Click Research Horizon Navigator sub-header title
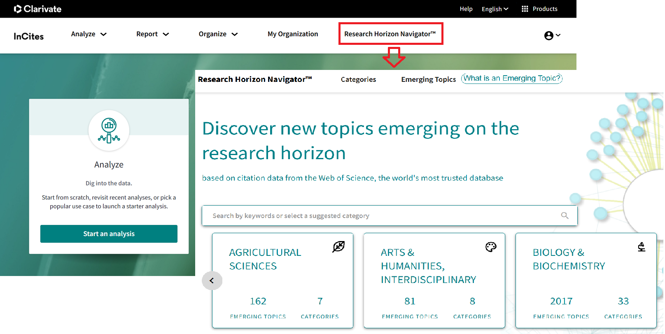665x334 pixels. [255, 79]
